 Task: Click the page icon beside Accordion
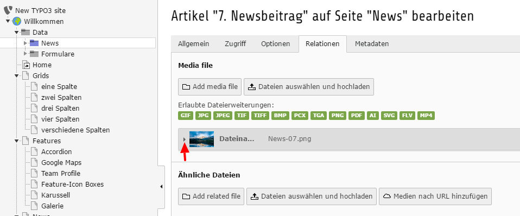click(x=35, y=151)
